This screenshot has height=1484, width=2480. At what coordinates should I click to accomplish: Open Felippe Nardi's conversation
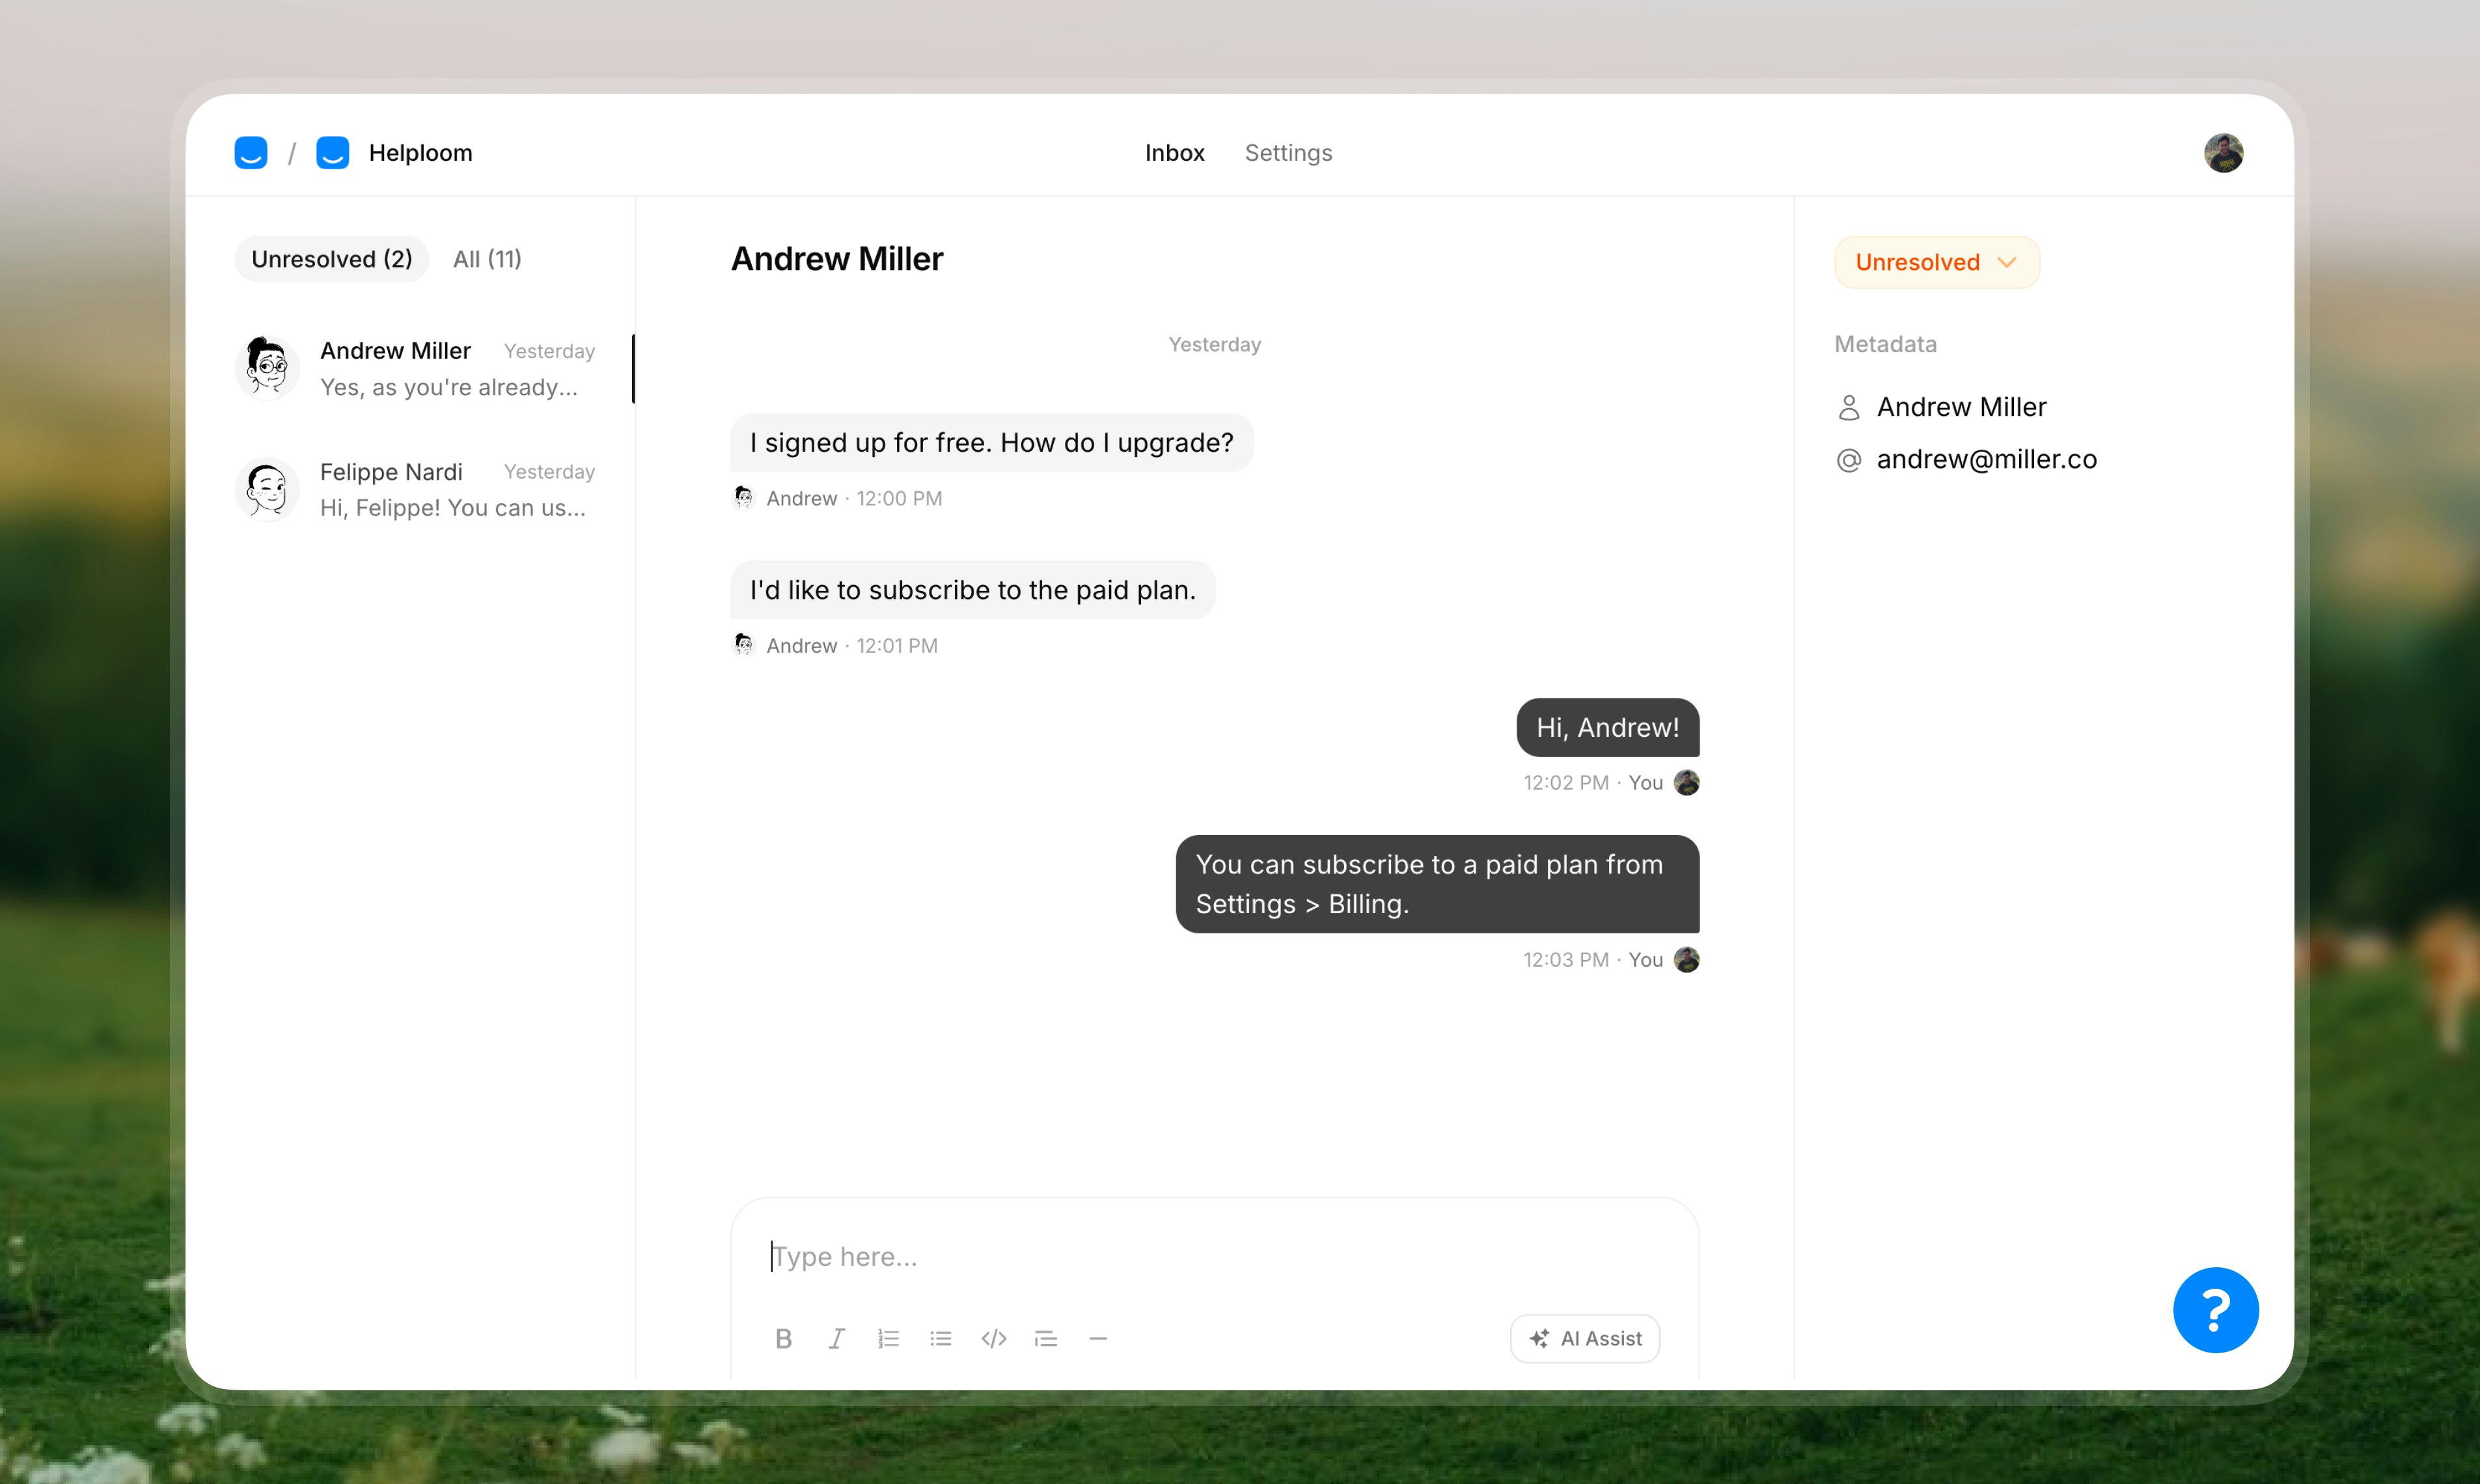pyautogui.click(x=420, y=489)
